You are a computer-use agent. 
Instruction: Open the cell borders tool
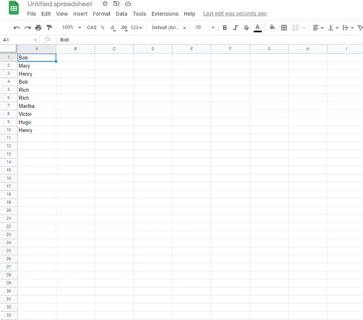(284, 27)
